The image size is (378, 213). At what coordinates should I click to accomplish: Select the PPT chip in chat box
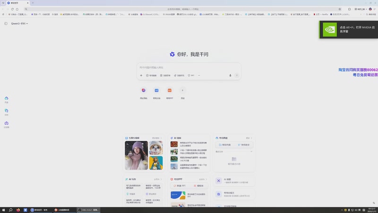(x=191, y=75)
